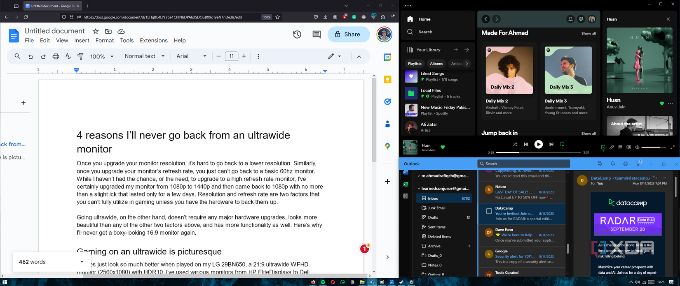The image size is (680, 286).
Task: Open the Format menu in Google Docs
Action: 105,40
